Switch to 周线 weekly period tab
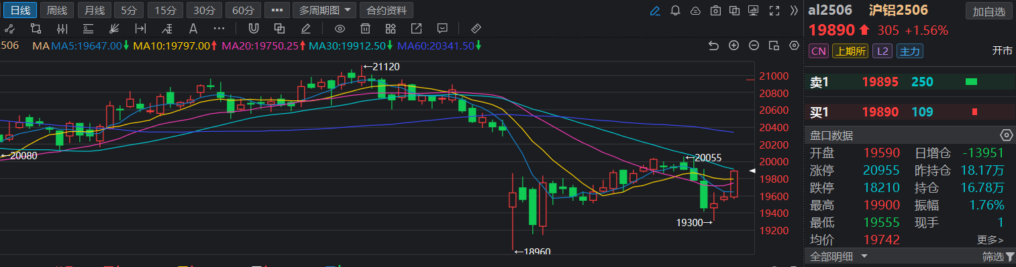 [x=57, y=11]
